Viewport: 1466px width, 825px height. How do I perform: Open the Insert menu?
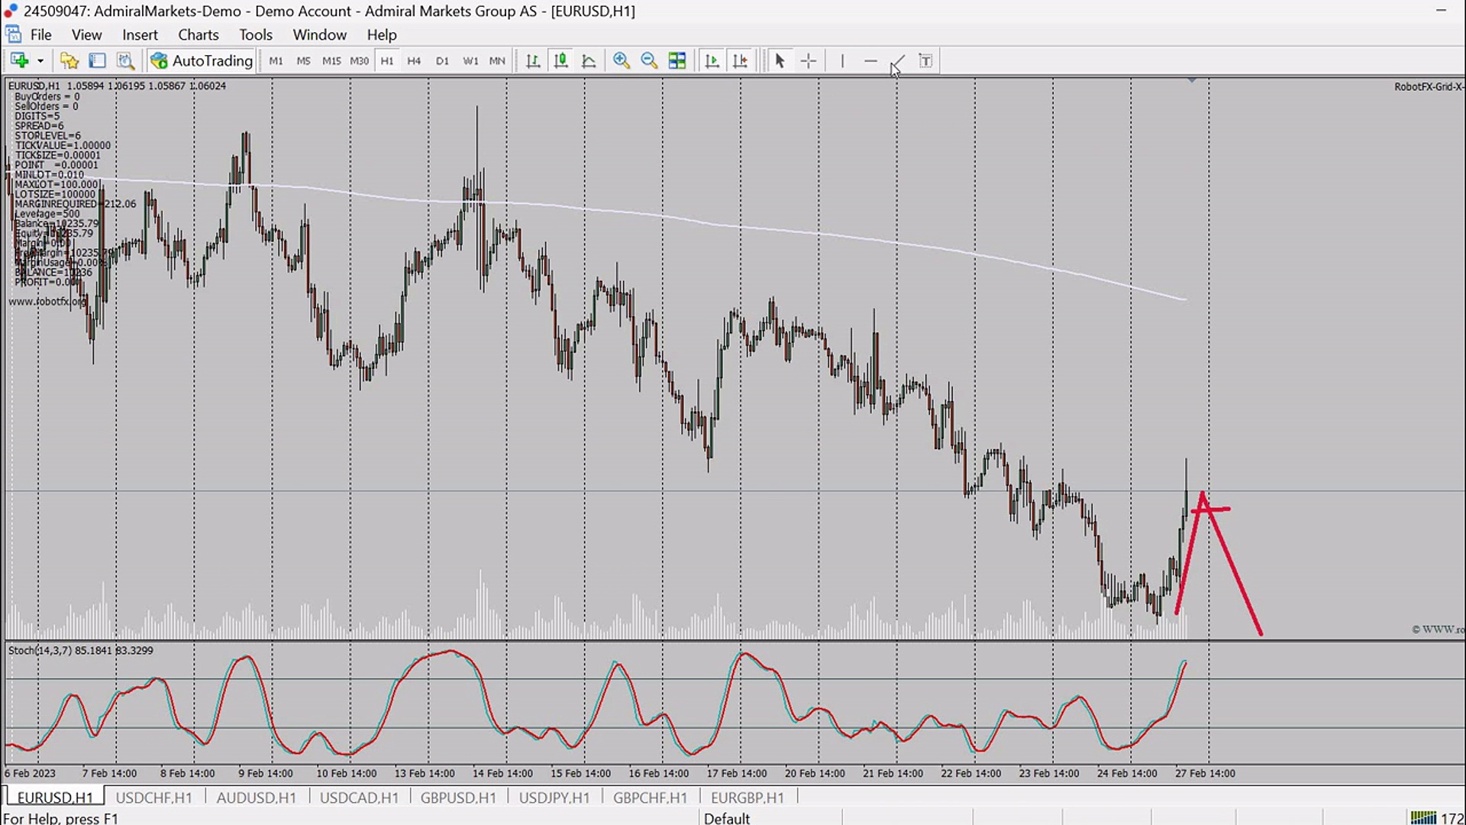pos(140,34)
